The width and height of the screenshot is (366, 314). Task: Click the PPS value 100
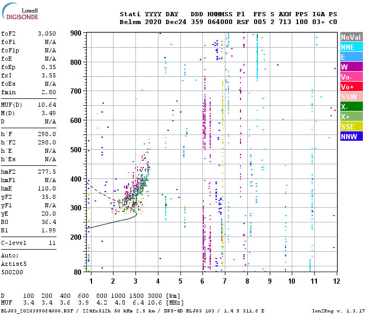pyautogui.click(x=302, y=22)
